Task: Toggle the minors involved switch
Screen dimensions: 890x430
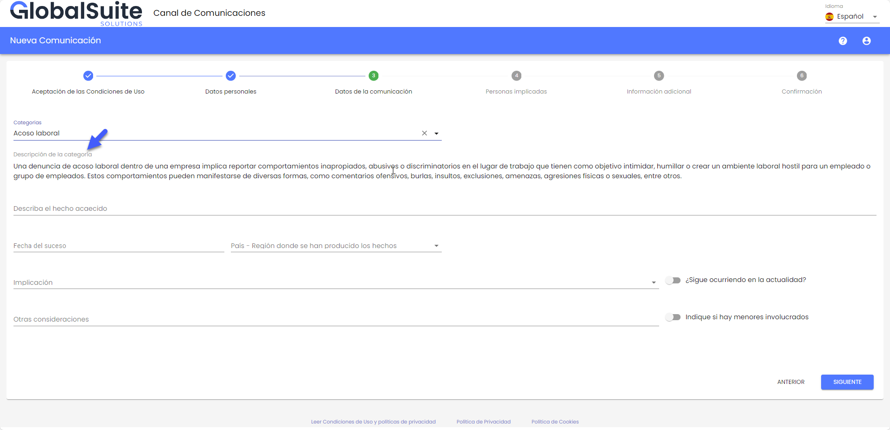Action: (x=673, y=317)
